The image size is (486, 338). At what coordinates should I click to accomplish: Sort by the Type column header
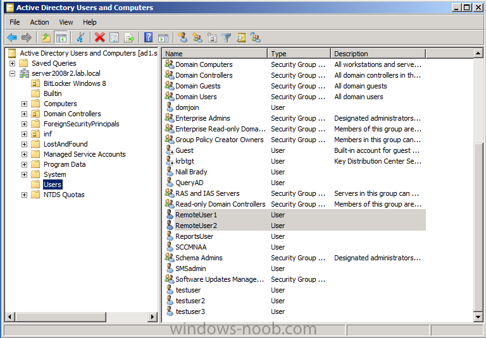point(299,54)
